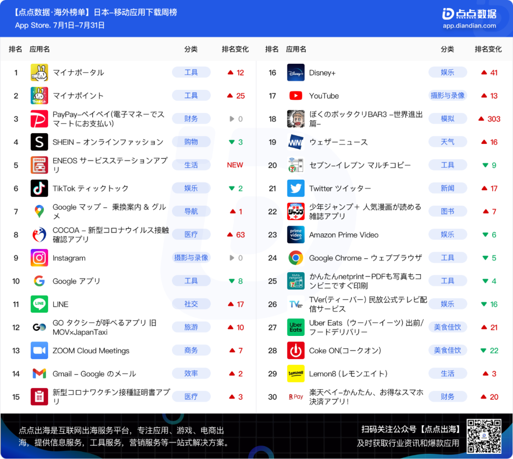The height and width of the screenshot is (459, 513).
Task: Click the 天气 tag for ウェザーニュース
Action: point(447,142)
